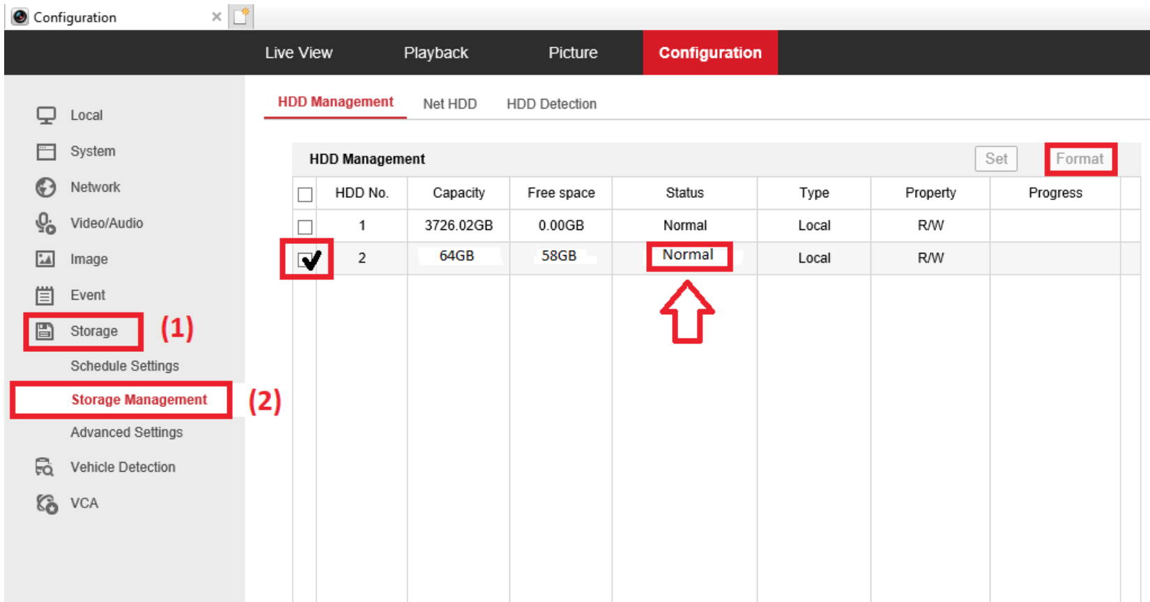Close the Configuration browser tab
The image size is (1150, 602).
point(217,17)
